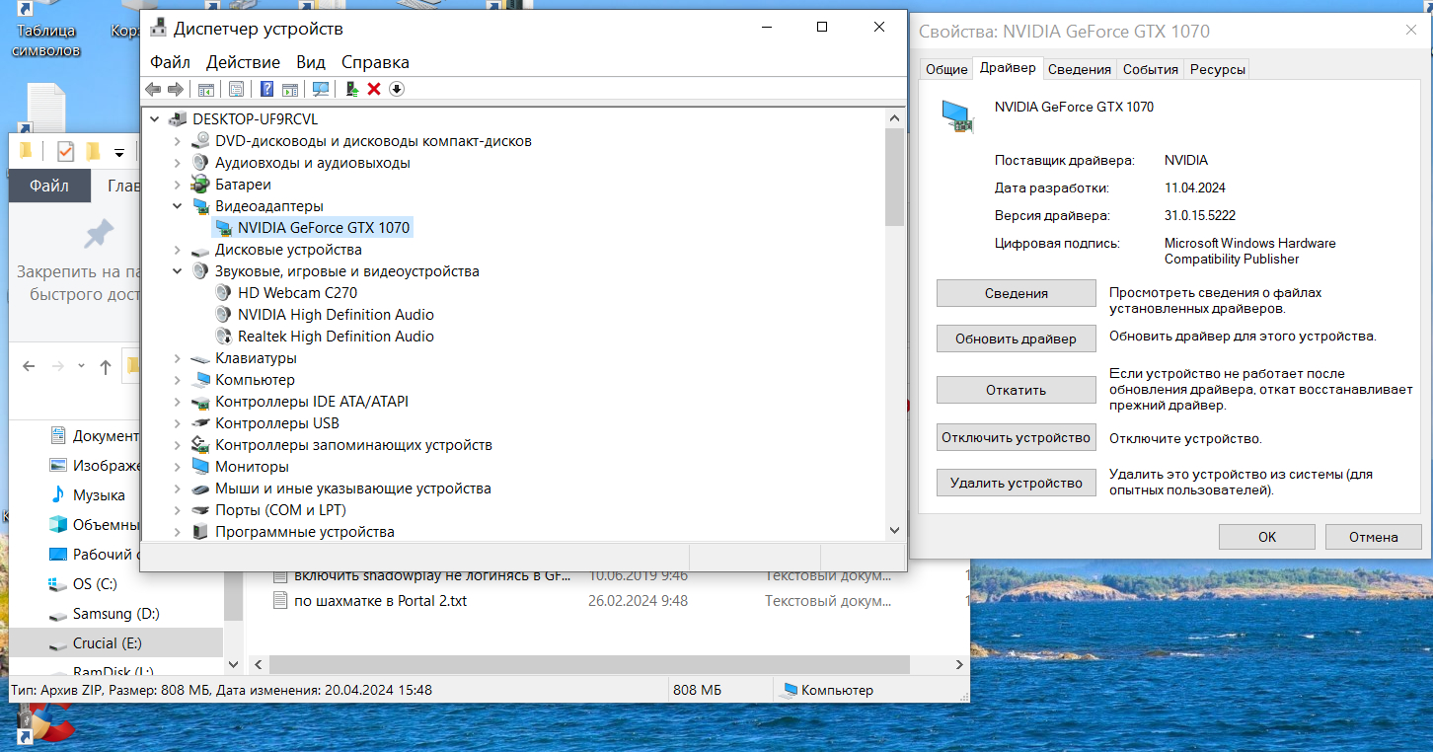The width and height of the screenshot is (1433, 752).
Task: Switch to the События tab
Action: tap(1151, 69)
